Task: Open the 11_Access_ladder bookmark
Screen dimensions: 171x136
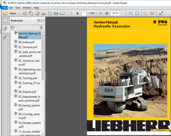Action: tap(29, 133)
